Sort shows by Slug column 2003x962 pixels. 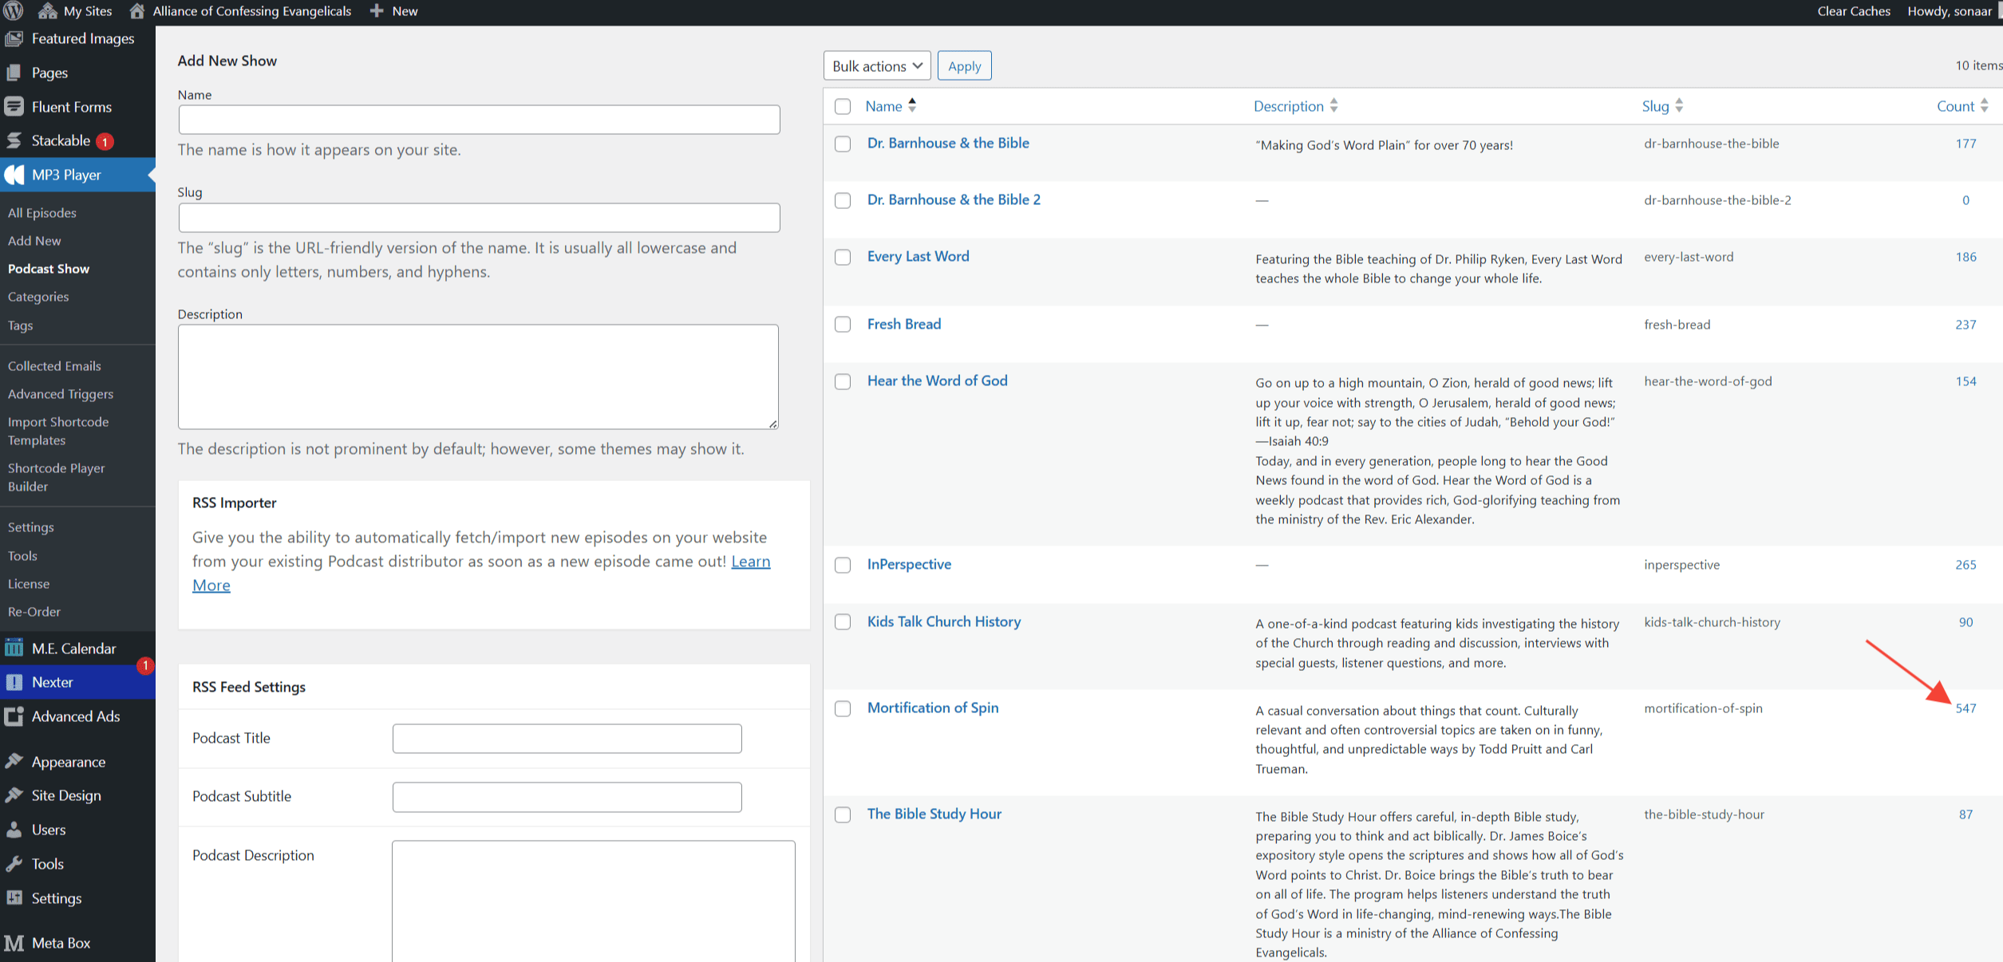click(x=1663, y=106)
